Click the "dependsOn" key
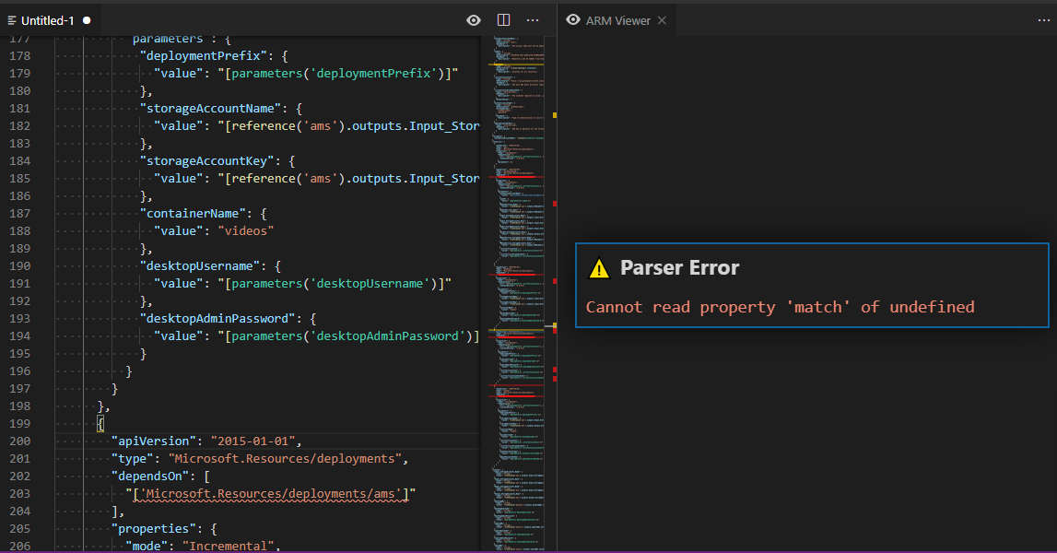Viewport: 1057px width, 553px height. click(150, 477)
